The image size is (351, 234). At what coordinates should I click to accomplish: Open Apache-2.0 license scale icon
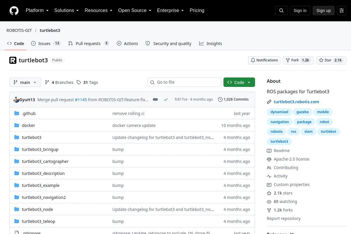pyautogui.click(x=269, y=159)
